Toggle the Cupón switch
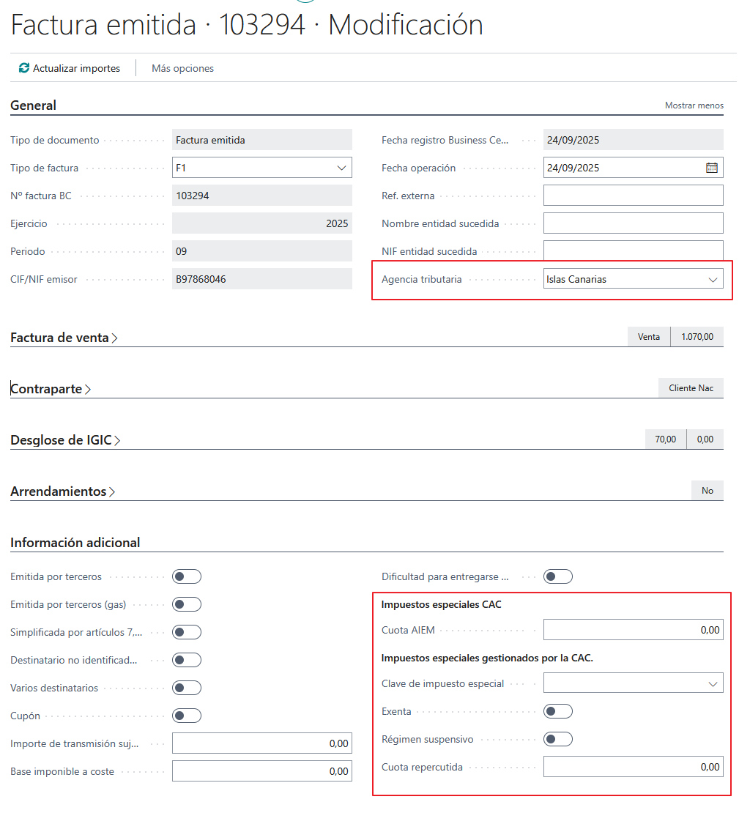 pos(186,716)
